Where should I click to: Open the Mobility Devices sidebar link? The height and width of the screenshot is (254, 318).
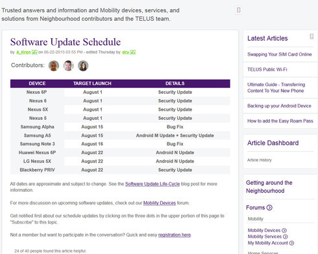click(x=264, y=231)
